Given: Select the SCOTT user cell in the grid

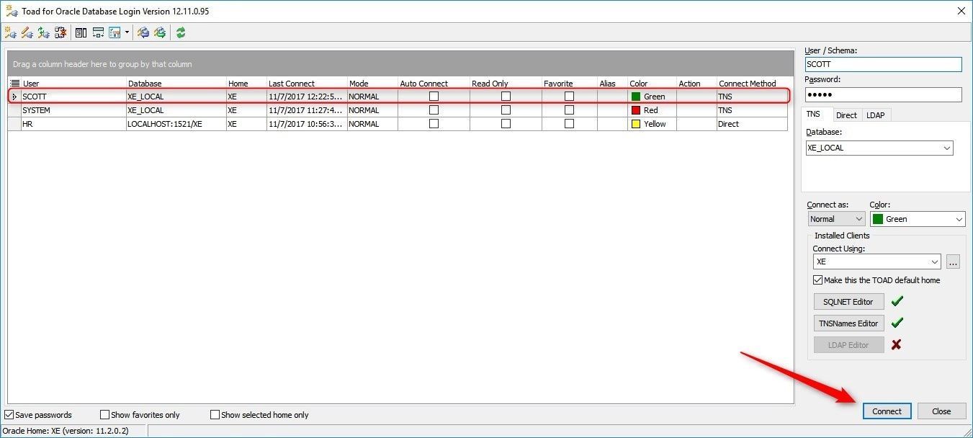Looking at the screenshot, I should [73, 97].
